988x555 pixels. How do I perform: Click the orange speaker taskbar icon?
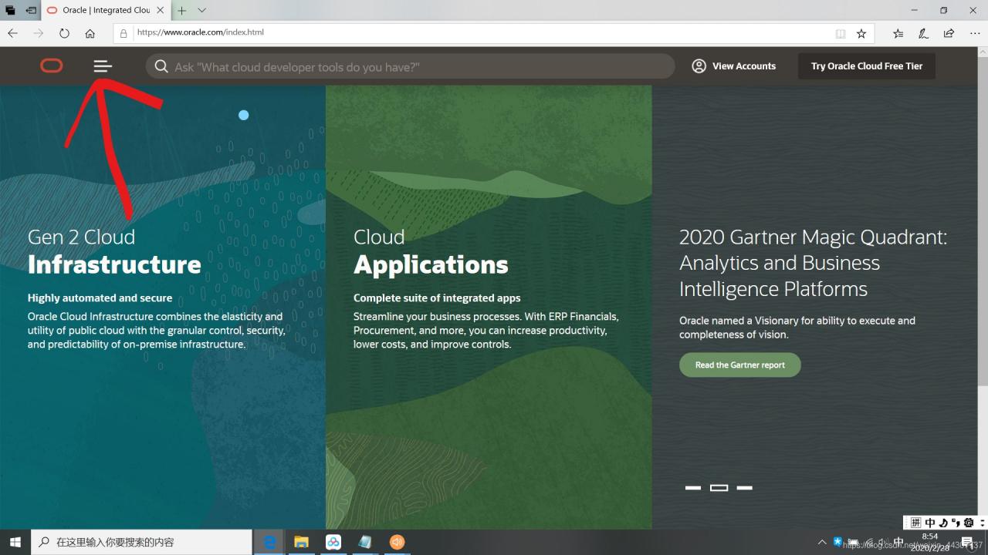397,542
